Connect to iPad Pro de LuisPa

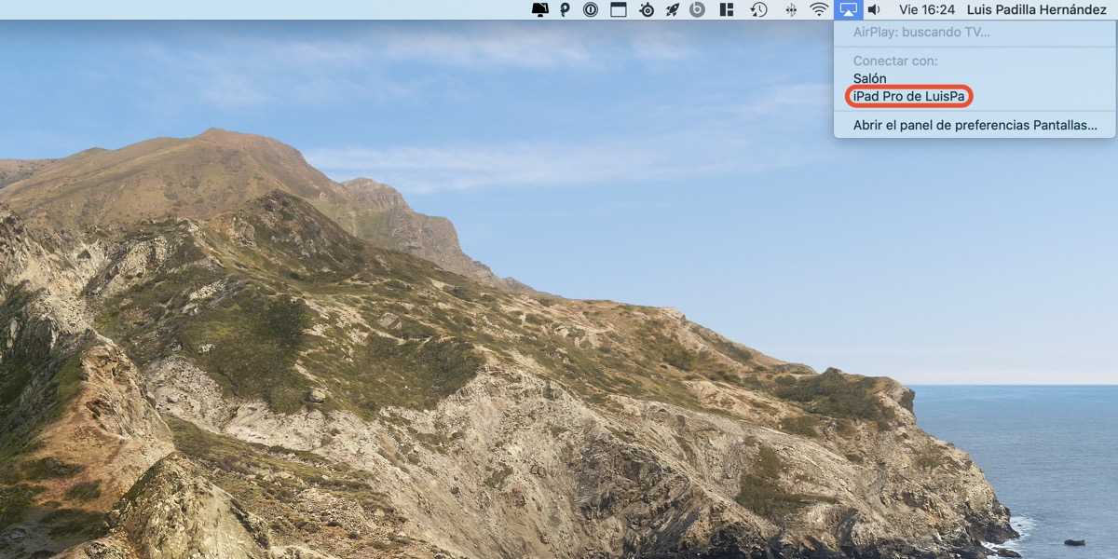(x=908, y=96)
